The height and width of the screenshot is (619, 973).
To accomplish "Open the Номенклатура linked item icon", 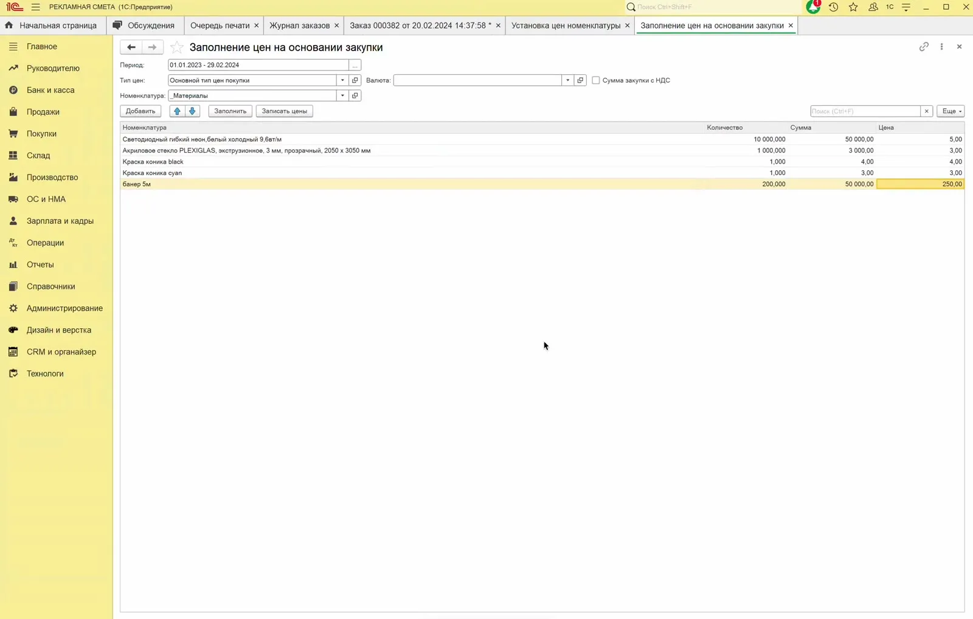I will pos(355,95).
